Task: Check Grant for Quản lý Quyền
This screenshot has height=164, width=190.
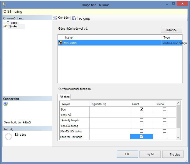Action: [x=141, y=120]
